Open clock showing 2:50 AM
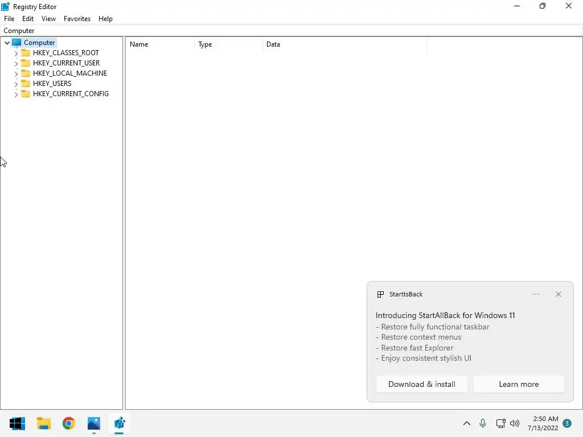 (543, 423)
